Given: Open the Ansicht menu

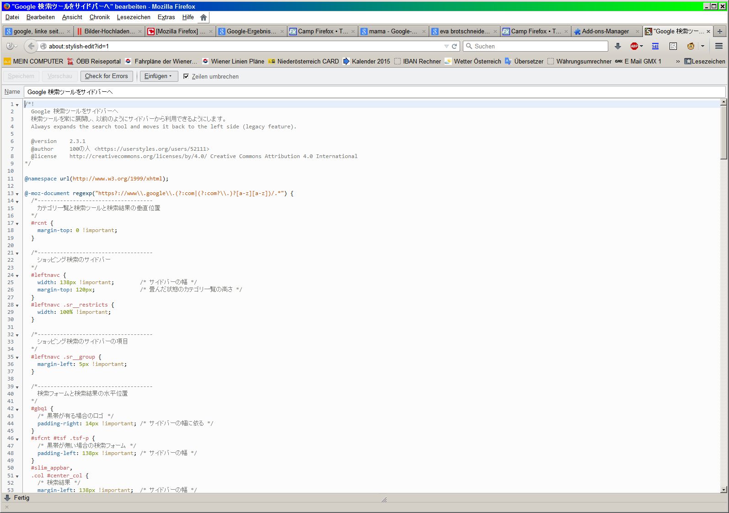Looking at the screenshot, I should tap(72, 17).
